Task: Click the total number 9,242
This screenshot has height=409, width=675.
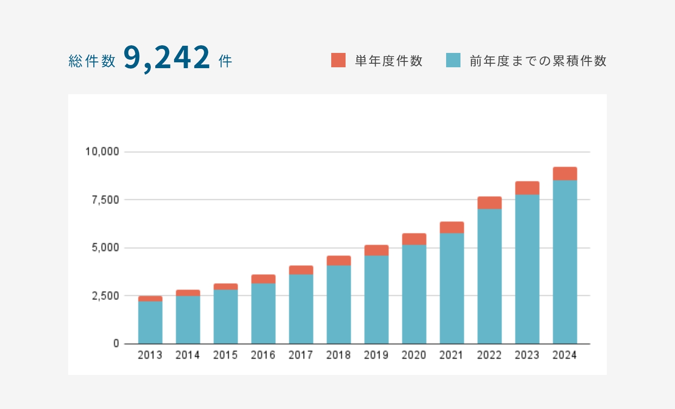Action: pos(167,58)
